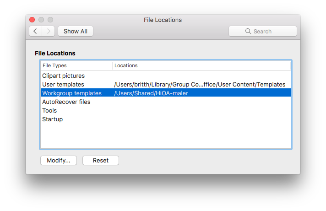
Task: Select the Tools row
Action: [x=166, y=111]
